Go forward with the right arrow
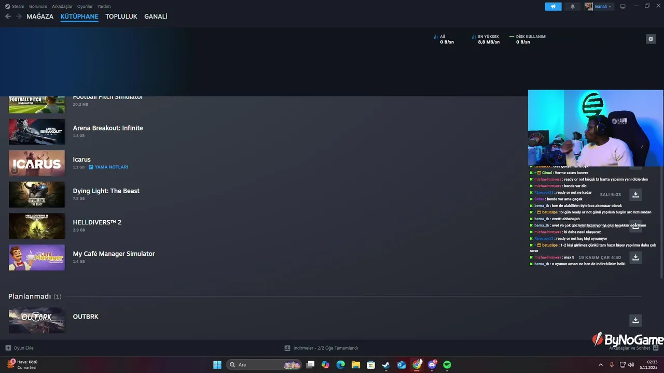Image resolution: width=664 pixels, height=373 pixels. click(19, 17)
